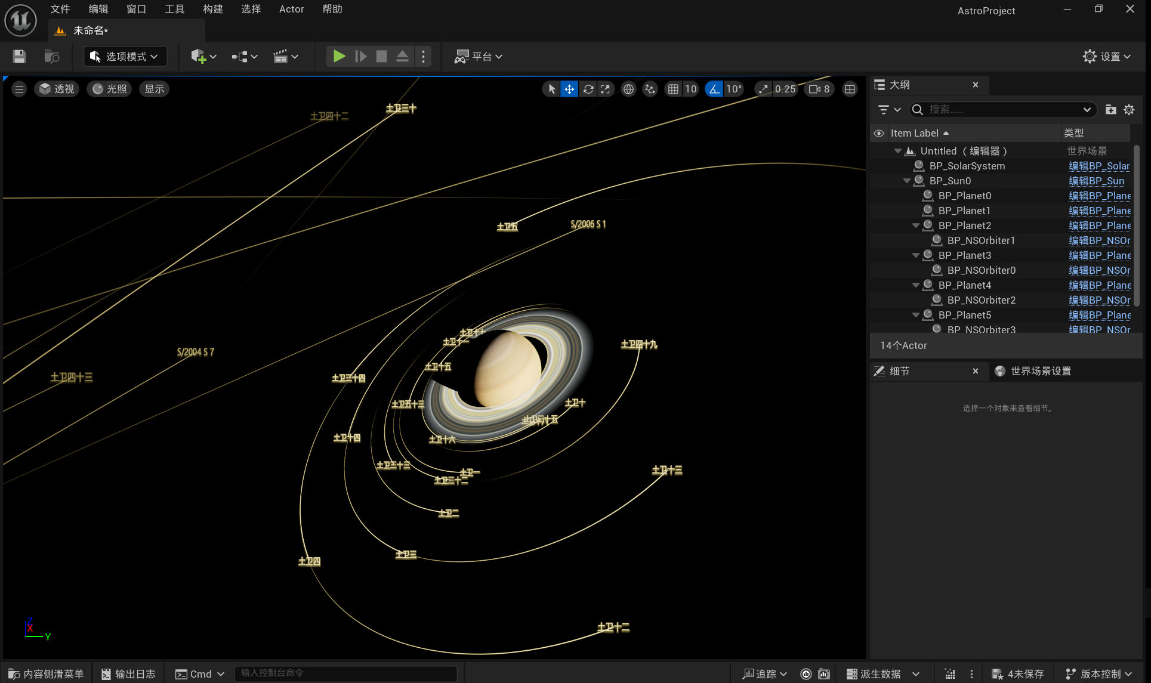Open the play options three-dot menu
1151x683 pixels.
coord(423,57)
